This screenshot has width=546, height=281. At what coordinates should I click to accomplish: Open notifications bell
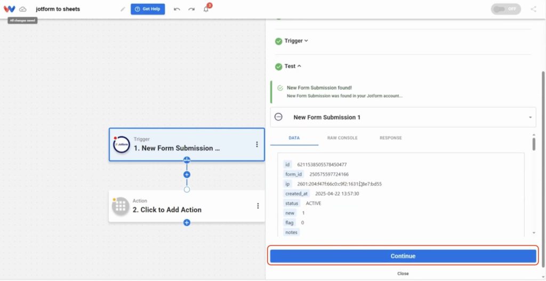(206, 9)
